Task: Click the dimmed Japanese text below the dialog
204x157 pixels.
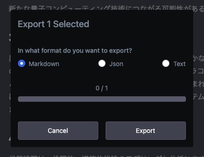Action: coord(106,156)
